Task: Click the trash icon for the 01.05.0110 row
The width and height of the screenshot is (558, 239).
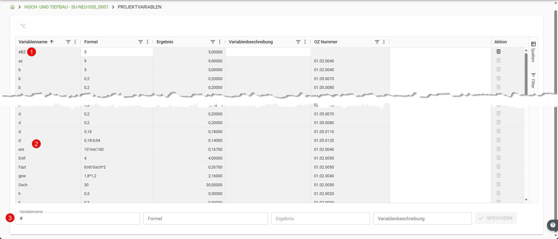Action: (499, 131)
